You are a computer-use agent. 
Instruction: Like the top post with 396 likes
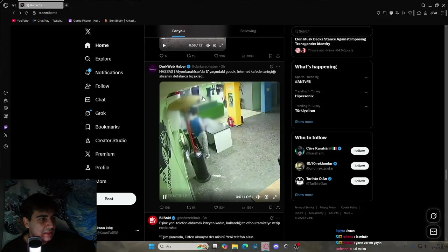pyautogui.click(x=219, y=56)
